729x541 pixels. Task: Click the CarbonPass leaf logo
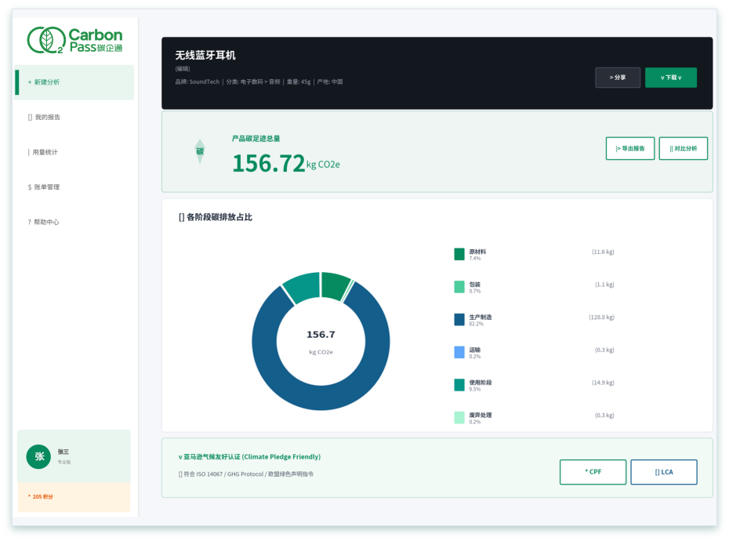point(45,40)
